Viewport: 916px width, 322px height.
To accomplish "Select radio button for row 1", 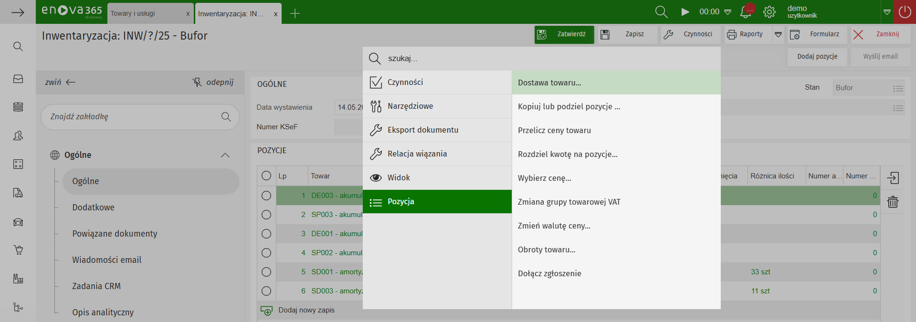I will [266, 196].
